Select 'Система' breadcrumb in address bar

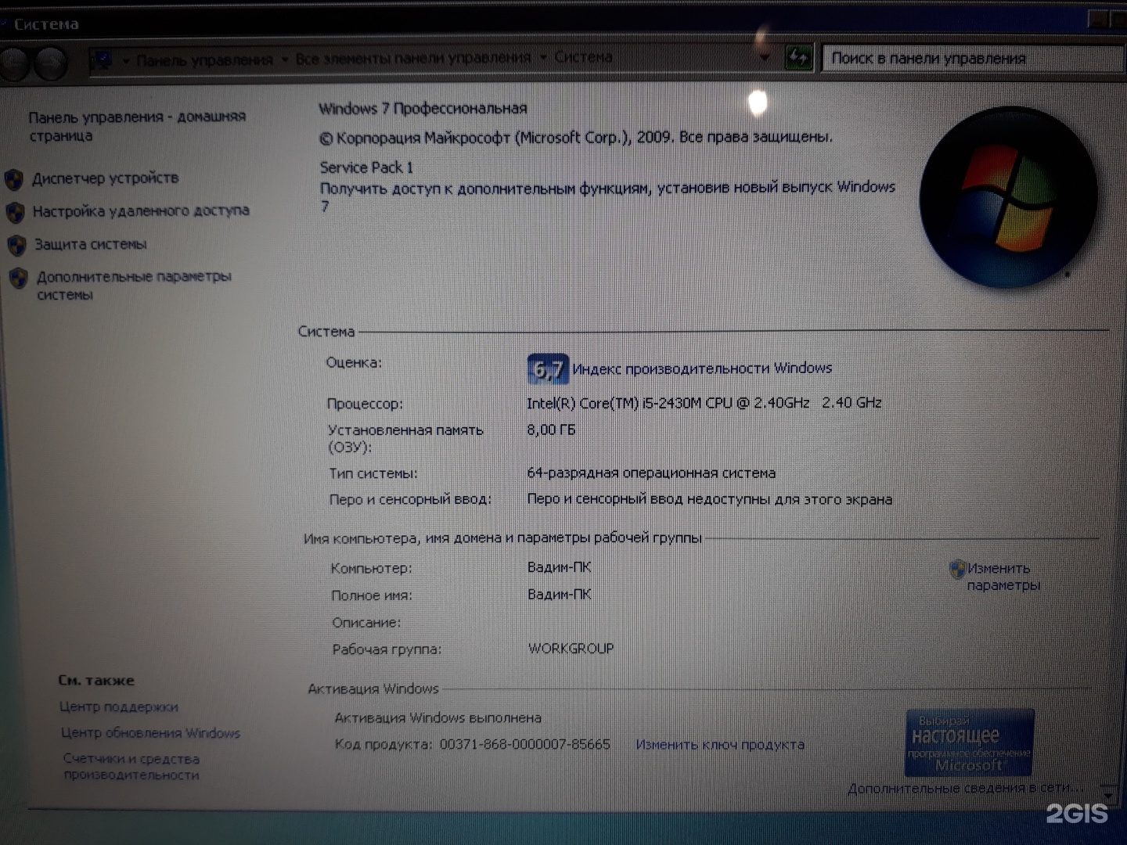click(x=583, y=56)
